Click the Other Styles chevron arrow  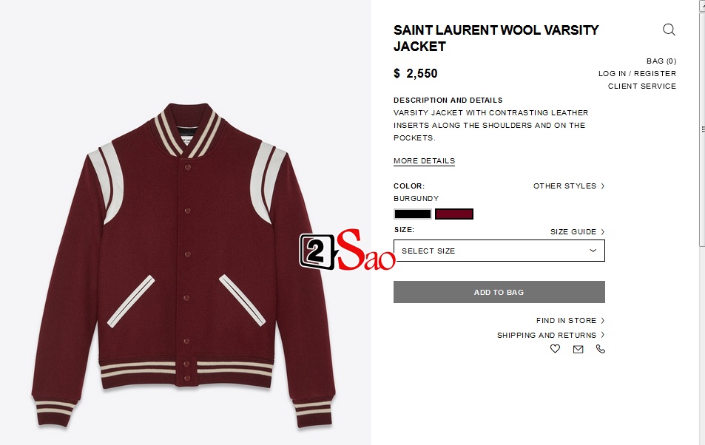(602, 186)
